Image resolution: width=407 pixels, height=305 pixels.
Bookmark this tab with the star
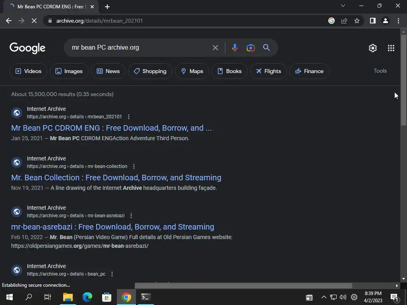tap(357, 21)
